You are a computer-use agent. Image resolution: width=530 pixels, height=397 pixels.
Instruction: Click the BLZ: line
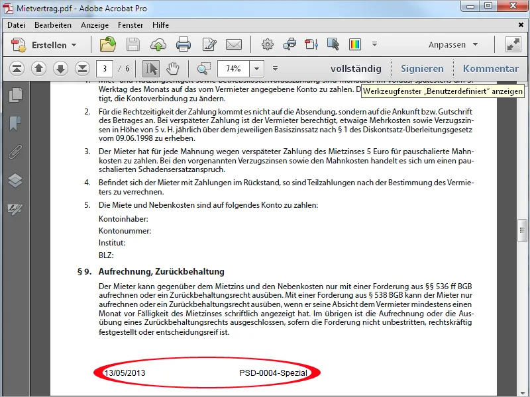click(106, 255)
